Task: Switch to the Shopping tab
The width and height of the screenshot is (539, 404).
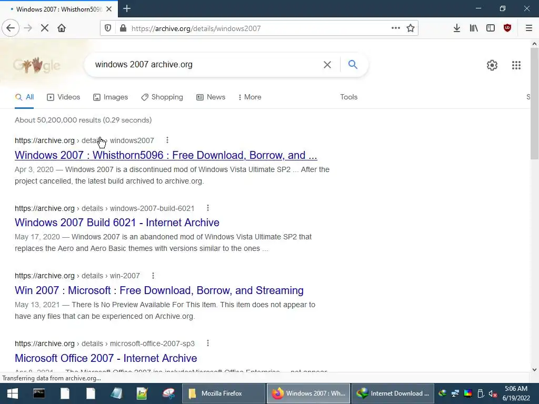Action: [162, 97]
